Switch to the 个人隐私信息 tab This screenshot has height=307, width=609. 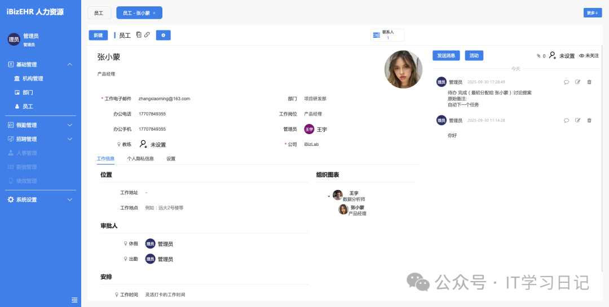(140, 159)
